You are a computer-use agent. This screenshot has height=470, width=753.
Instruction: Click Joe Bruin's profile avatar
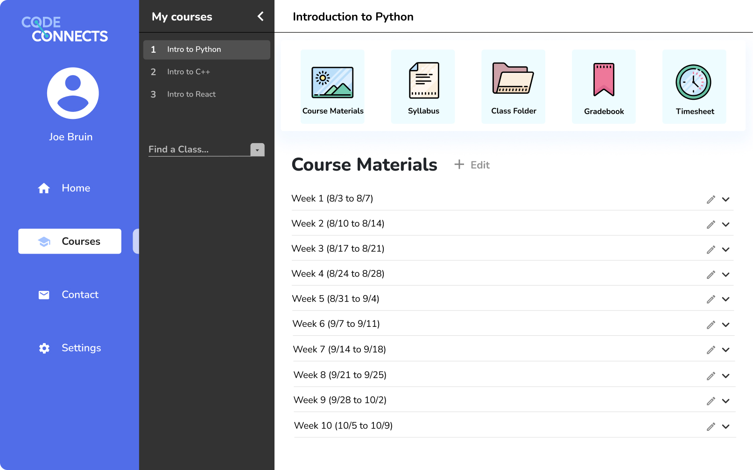(73, 93)
